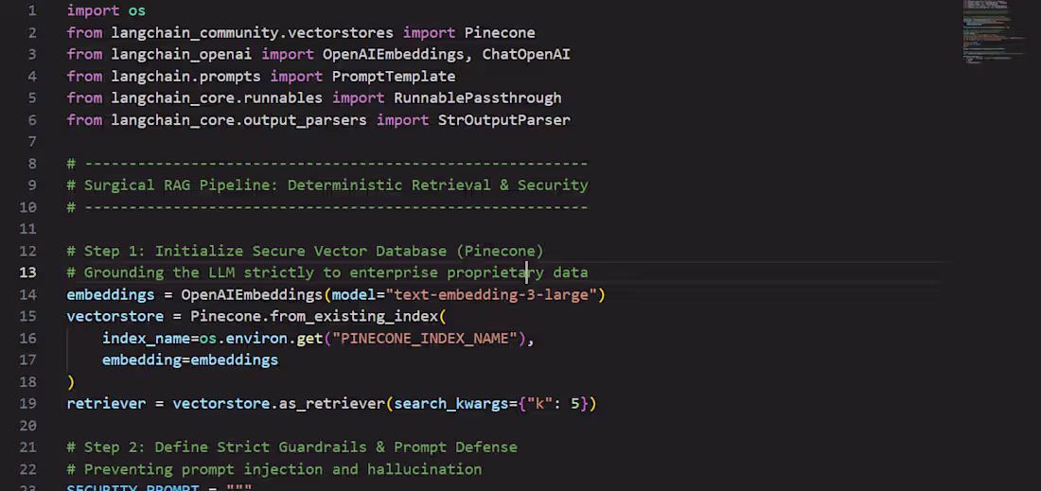
Task: Click the from_existing_index method call
Action: tap(359, 317)
